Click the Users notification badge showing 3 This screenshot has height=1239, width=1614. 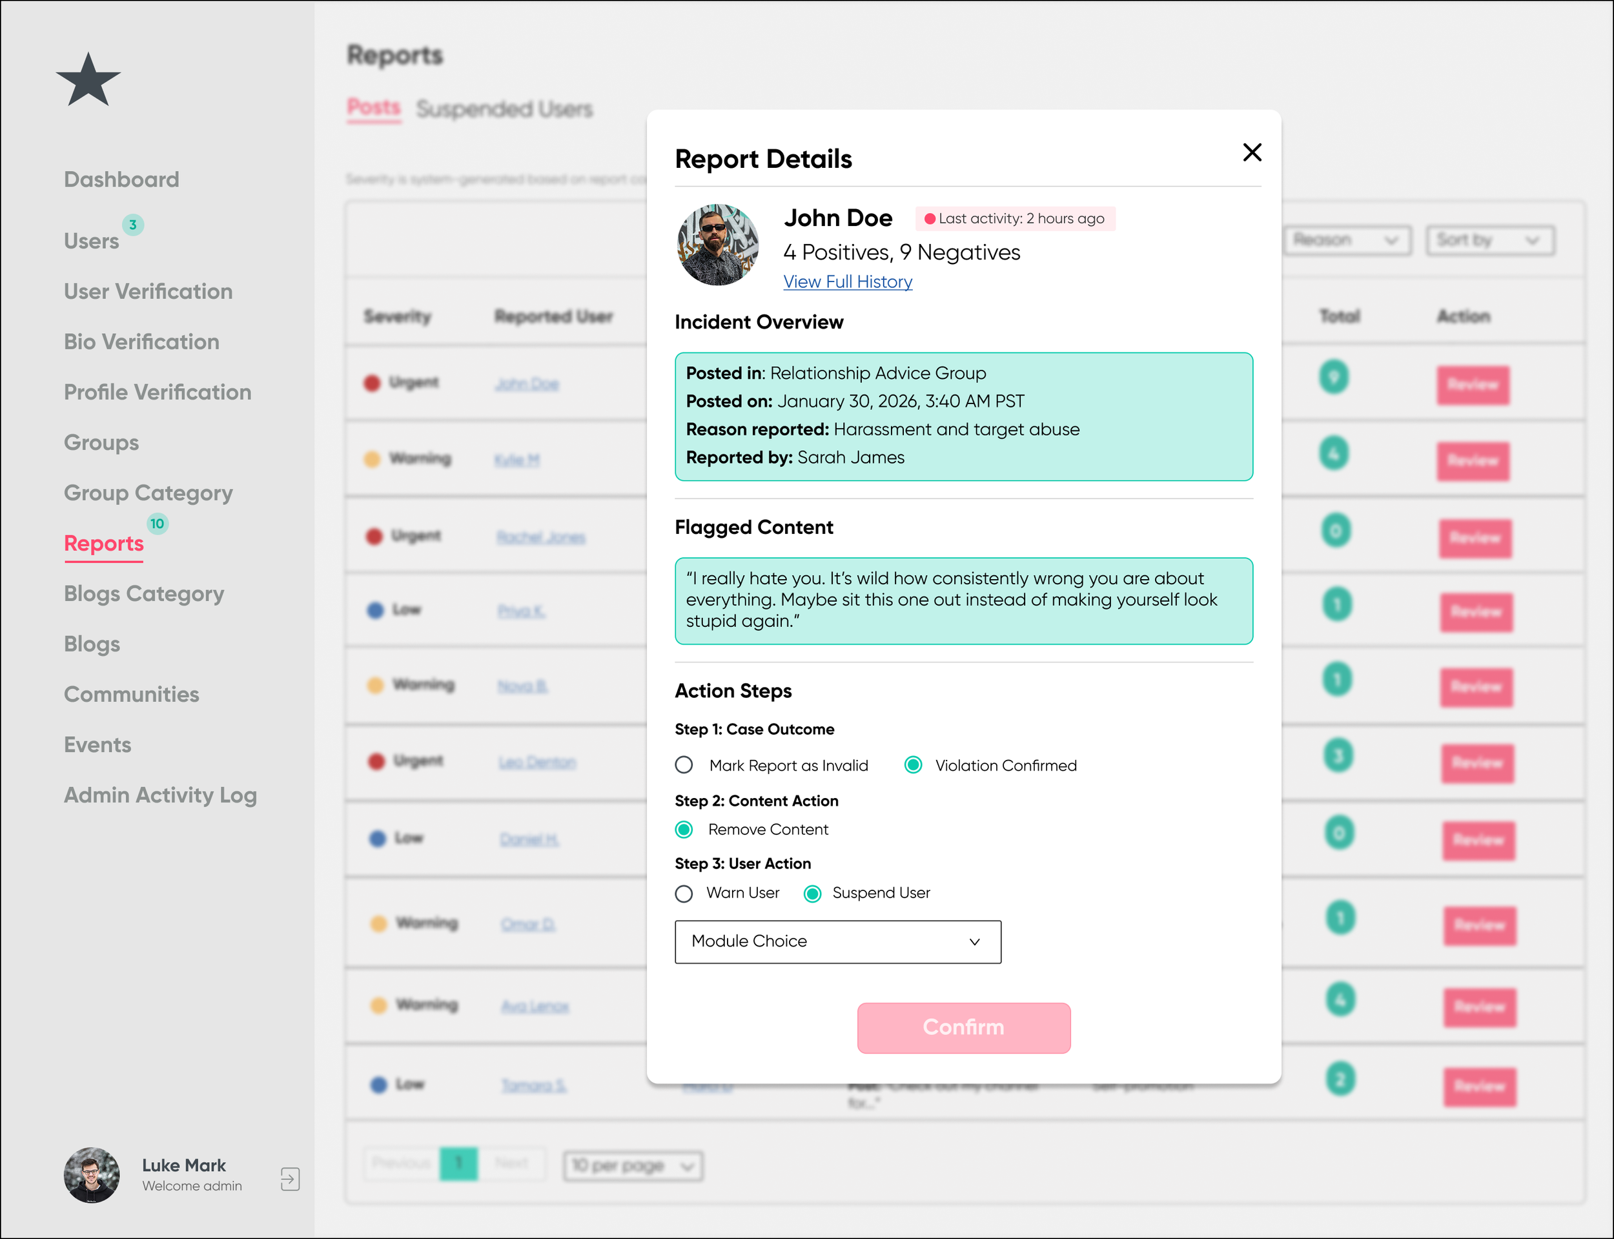point(133,225)
